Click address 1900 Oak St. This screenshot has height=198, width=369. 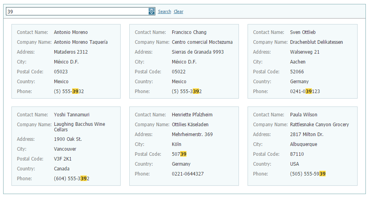[68, 139]
